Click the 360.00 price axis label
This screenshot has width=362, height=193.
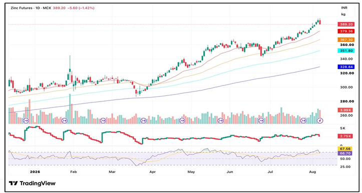[347, 44]
